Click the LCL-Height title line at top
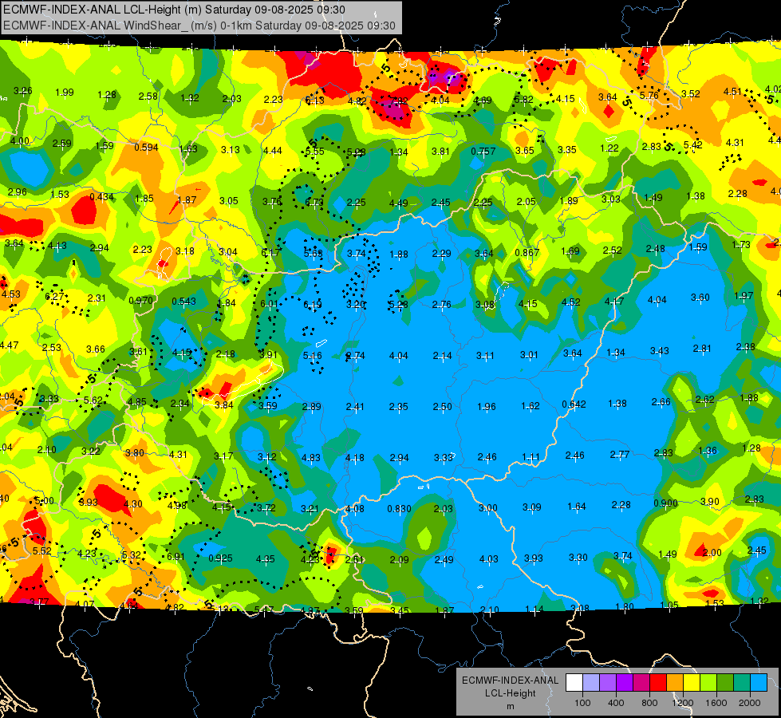Screen dimensions: 781x718 pos(175,10)
